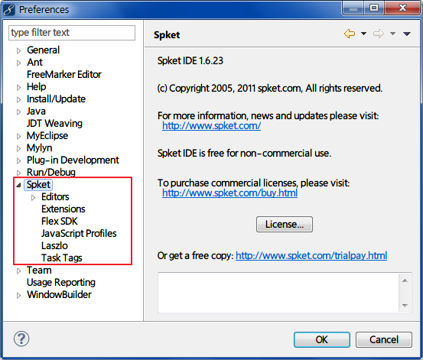This screenshot has height=360, width=423.
Task: Click the forward navigation arrow icon
Action: pyautogui.click(x=379, y=34)
